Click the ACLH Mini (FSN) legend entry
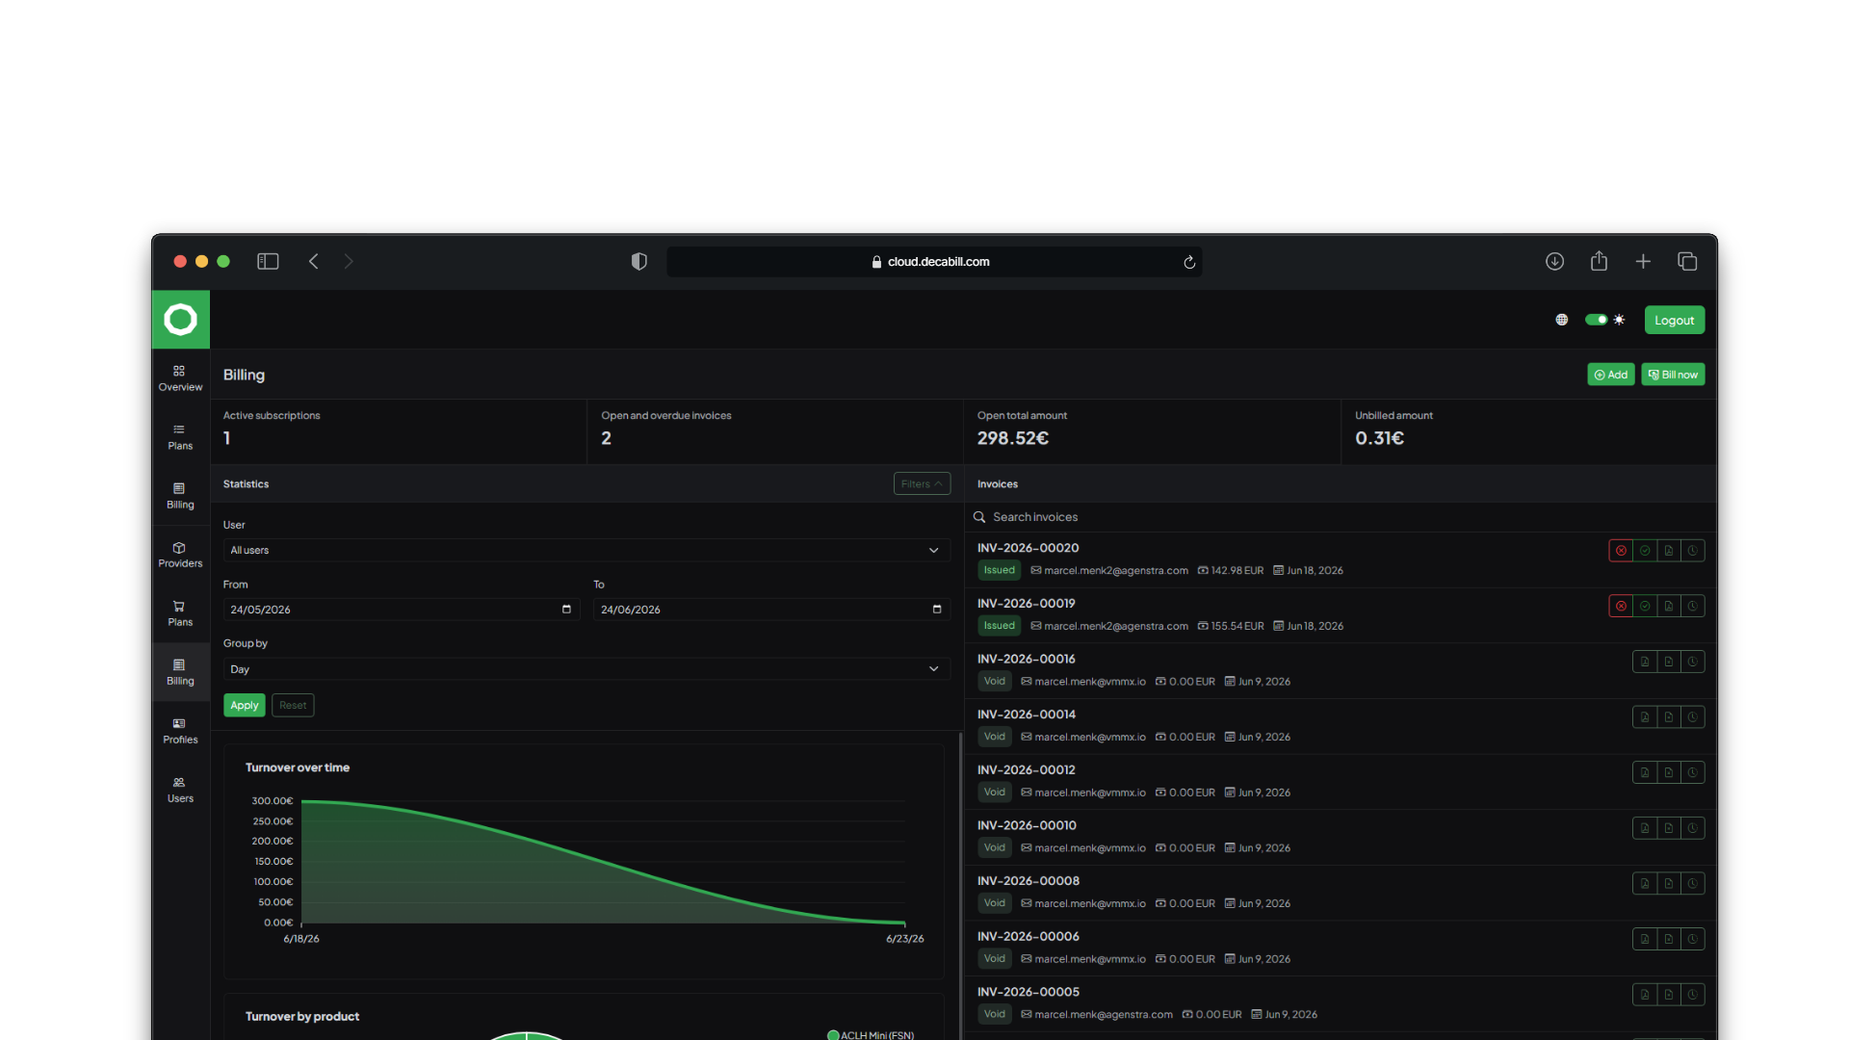 871,1035
